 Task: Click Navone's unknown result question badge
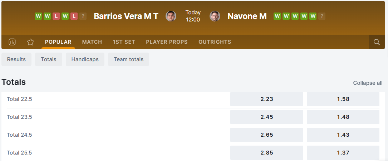(x=322, y=16)
